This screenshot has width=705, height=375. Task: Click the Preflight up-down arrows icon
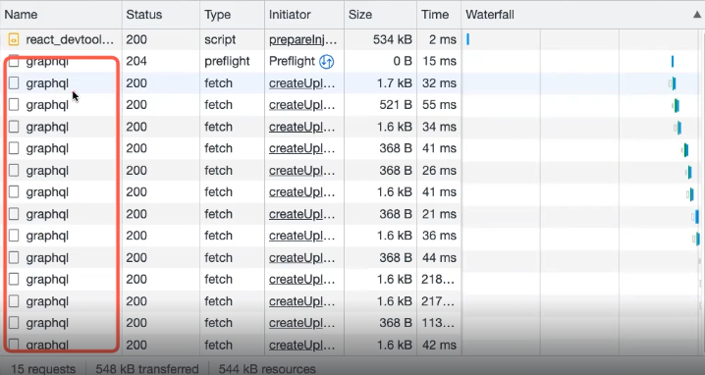[326, 62]
